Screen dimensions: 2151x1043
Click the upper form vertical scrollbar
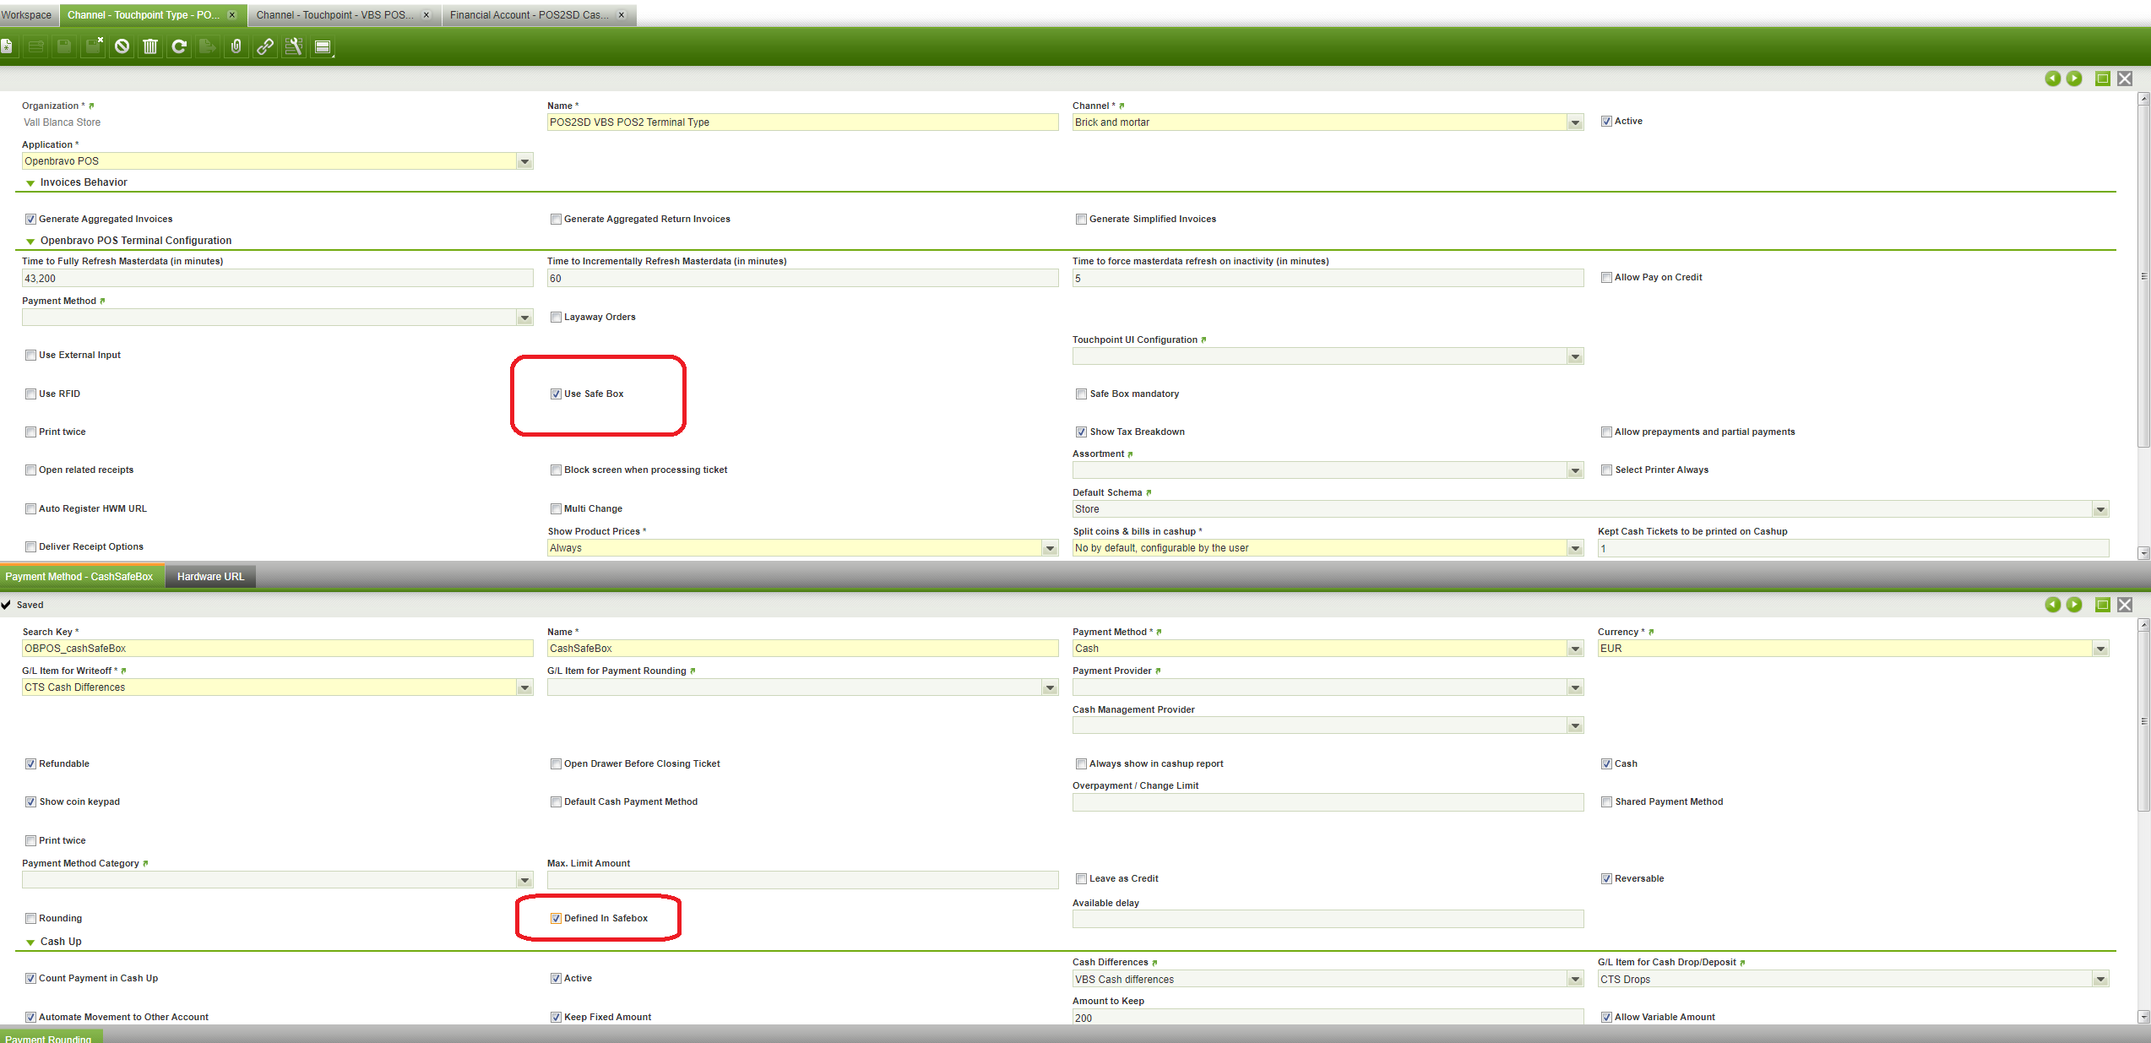point(2143,275)
